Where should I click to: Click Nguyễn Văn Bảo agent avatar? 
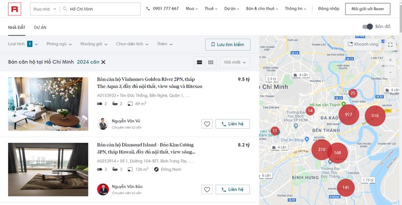103,189
